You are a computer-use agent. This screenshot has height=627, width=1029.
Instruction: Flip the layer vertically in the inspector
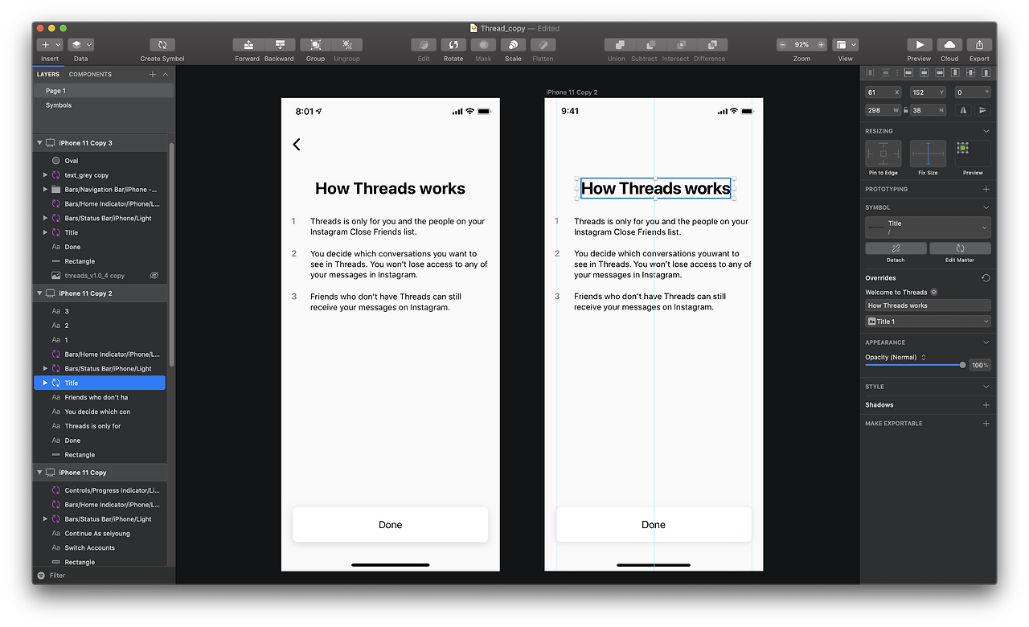(983, 111)
